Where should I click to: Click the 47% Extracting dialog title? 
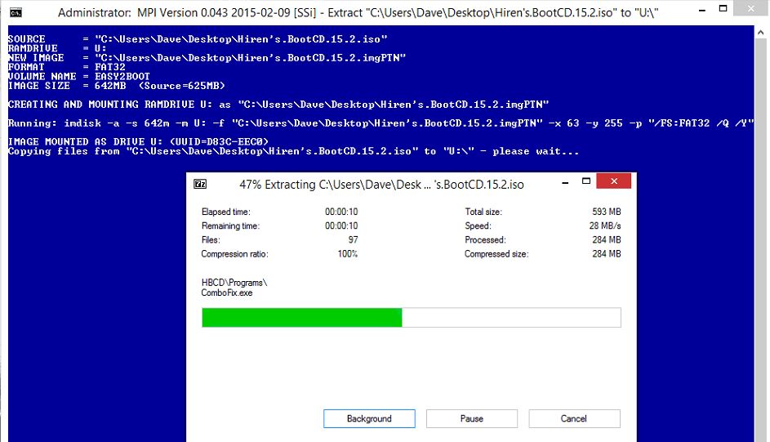tap(381, 185)
